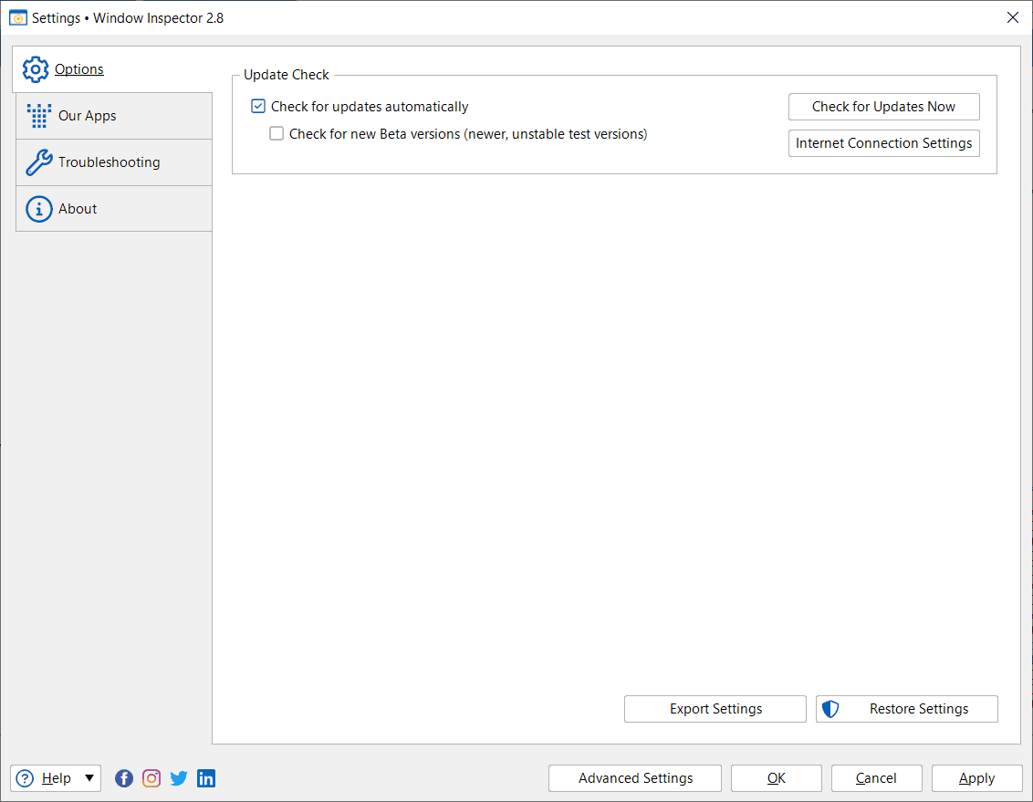1033x802 pixels.
Task: Click the shield icon on Restore Settings
Action: (x=830, y=709)
